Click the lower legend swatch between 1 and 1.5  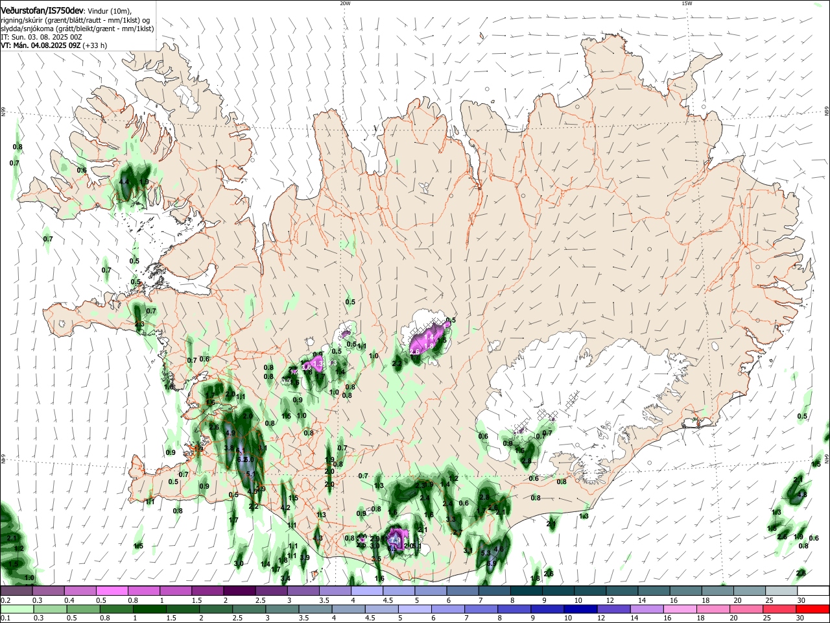(150, 609)
